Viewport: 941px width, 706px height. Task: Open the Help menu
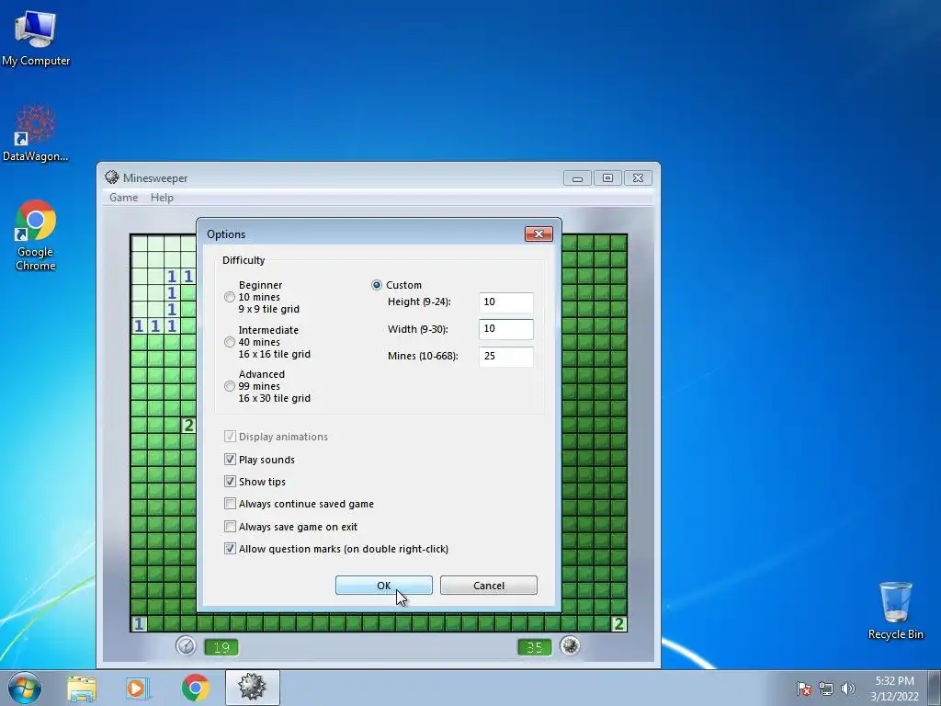[x=162, y=198]
